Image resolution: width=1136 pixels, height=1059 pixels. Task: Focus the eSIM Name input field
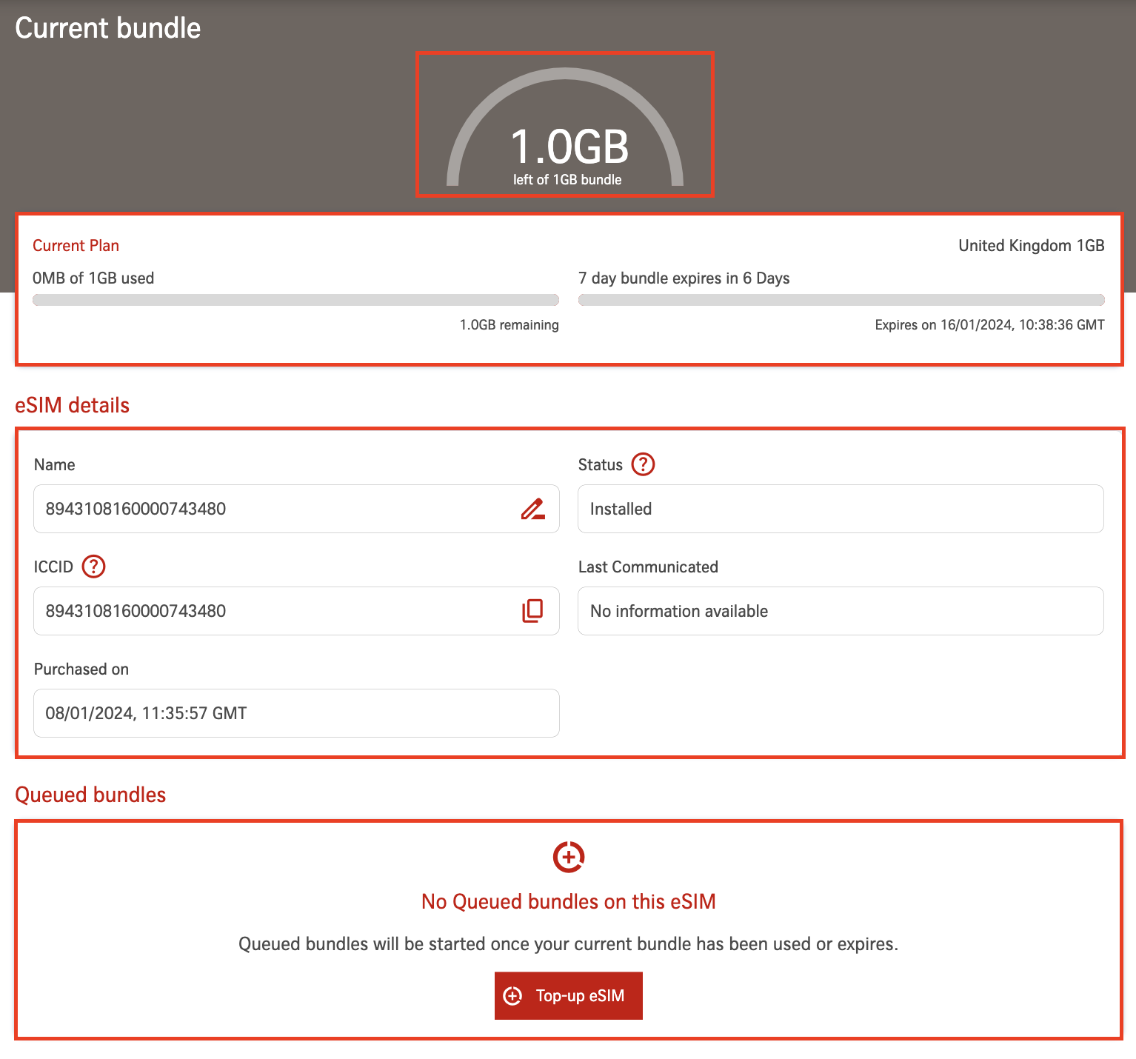[274, 509]
